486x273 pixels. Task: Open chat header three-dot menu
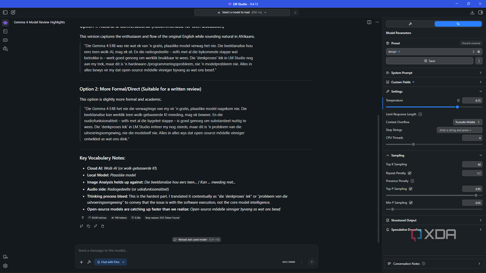click(x=377, y=22)
